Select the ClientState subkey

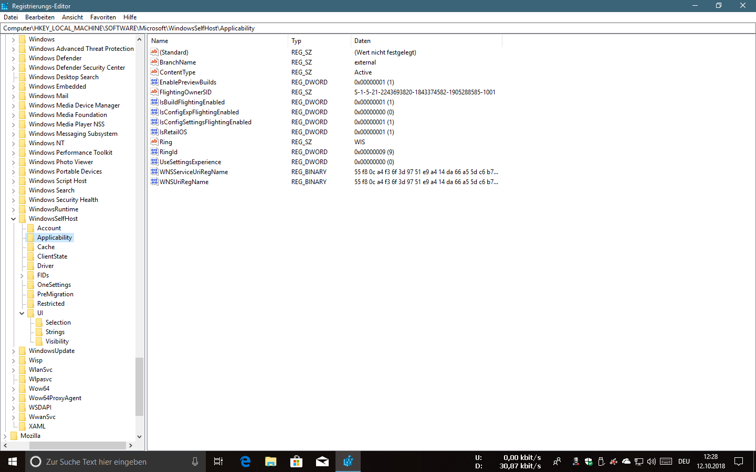(52, 256)
